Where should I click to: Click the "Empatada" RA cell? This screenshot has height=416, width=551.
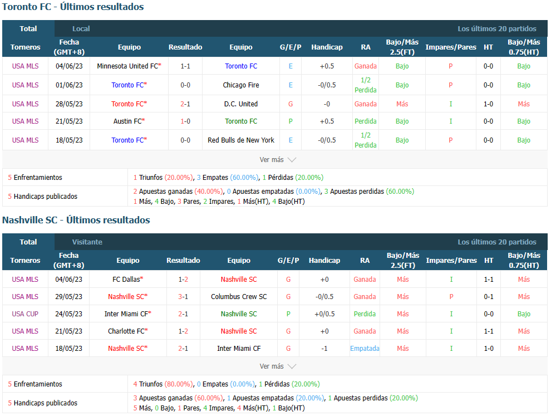pyautogui.click(x=365, y=349)
